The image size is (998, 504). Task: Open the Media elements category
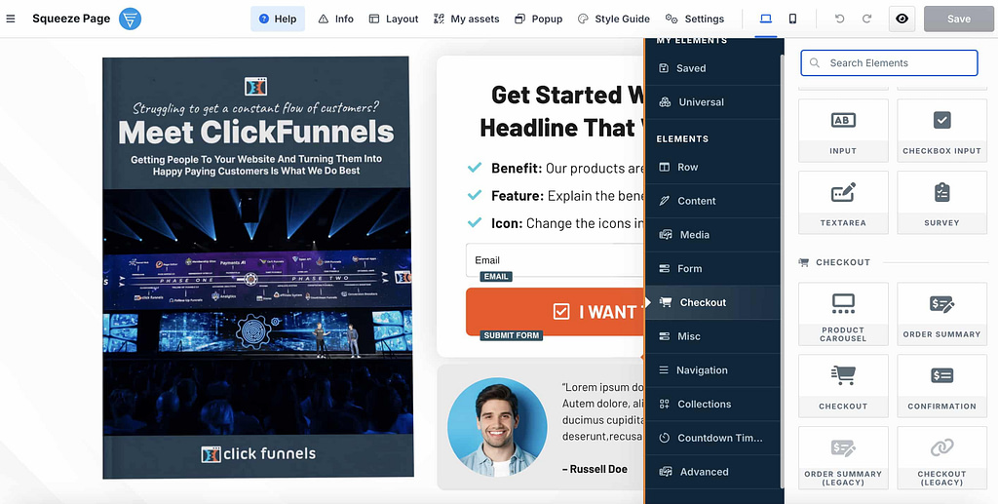(x=713, y=234)
